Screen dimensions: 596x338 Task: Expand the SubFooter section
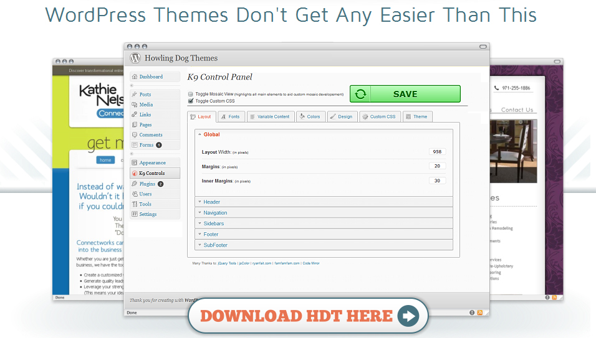[324, 245]
